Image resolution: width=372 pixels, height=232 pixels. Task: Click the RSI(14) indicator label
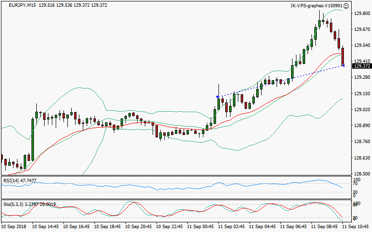pyautogui.click(x=11, y=180)
